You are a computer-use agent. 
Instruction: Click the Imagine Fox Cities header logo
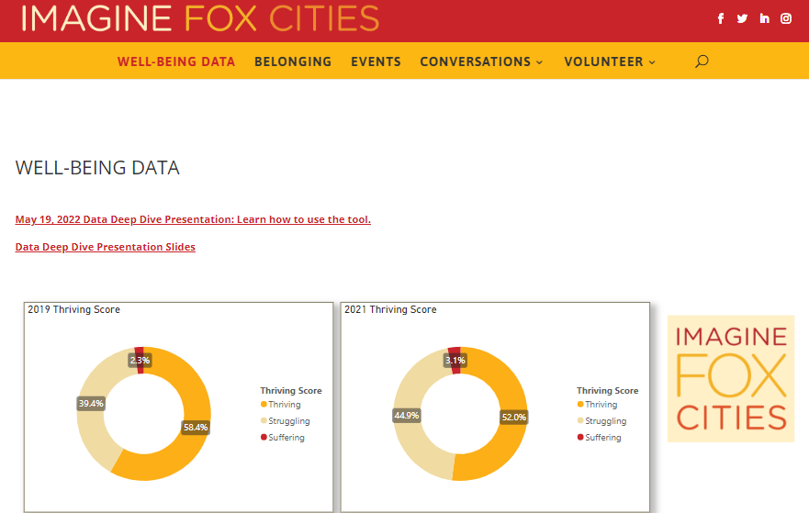(199, 18)
